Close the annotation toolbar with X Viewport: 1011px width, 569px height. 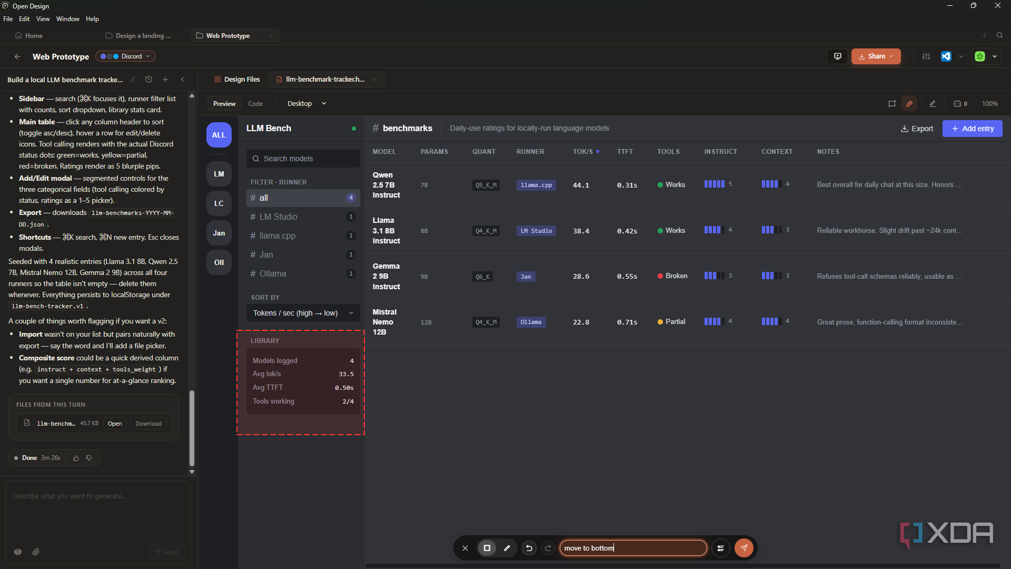pos(465,548)
